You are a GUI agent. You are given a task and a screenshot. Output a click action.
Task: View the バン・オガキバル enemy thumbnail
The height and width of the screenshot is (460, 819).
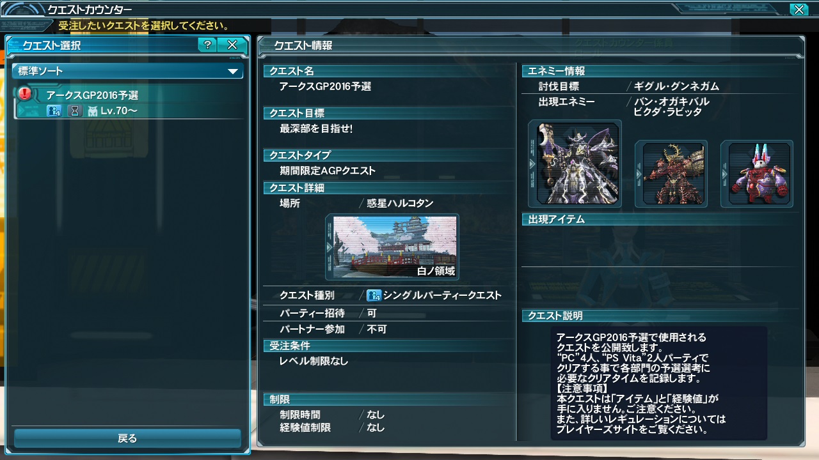click(x=671, y=173)
